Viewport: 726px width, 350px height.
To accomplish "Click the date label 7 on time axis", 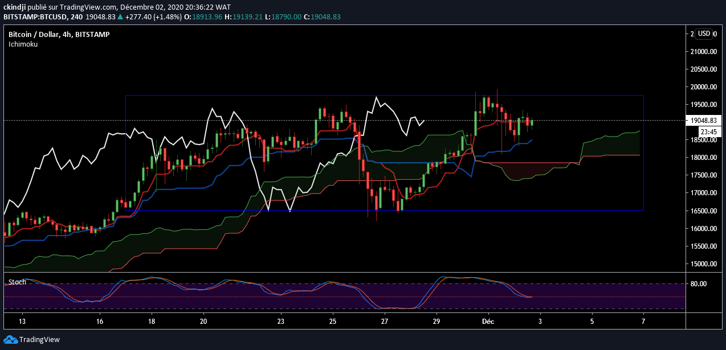I will [x=643, y=321].
